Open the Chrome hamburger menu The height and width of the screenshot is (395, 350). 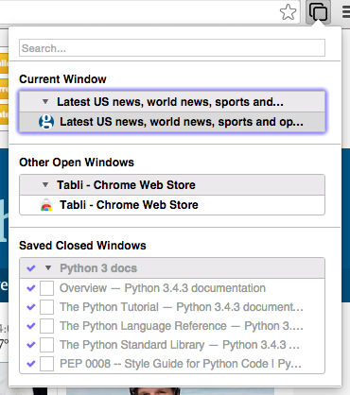pyautogui.click(x=346, y=12)
